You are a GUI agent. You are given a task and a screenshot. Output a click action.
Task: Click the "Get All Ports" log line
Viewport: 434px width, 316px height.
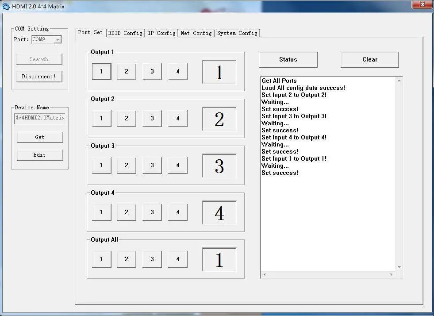tap(279, 81)
